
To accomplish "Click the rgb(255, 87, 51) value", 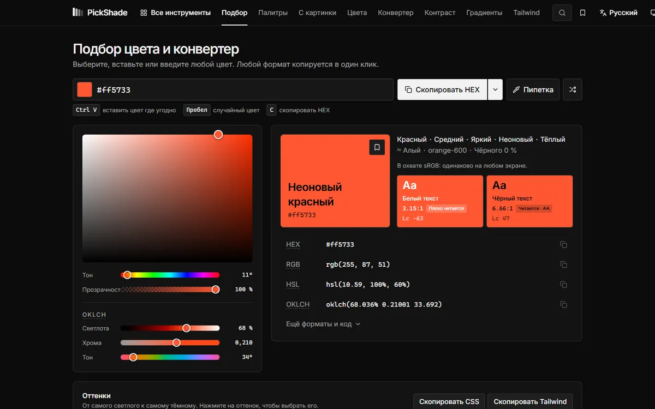I will [x=358, y=264].
